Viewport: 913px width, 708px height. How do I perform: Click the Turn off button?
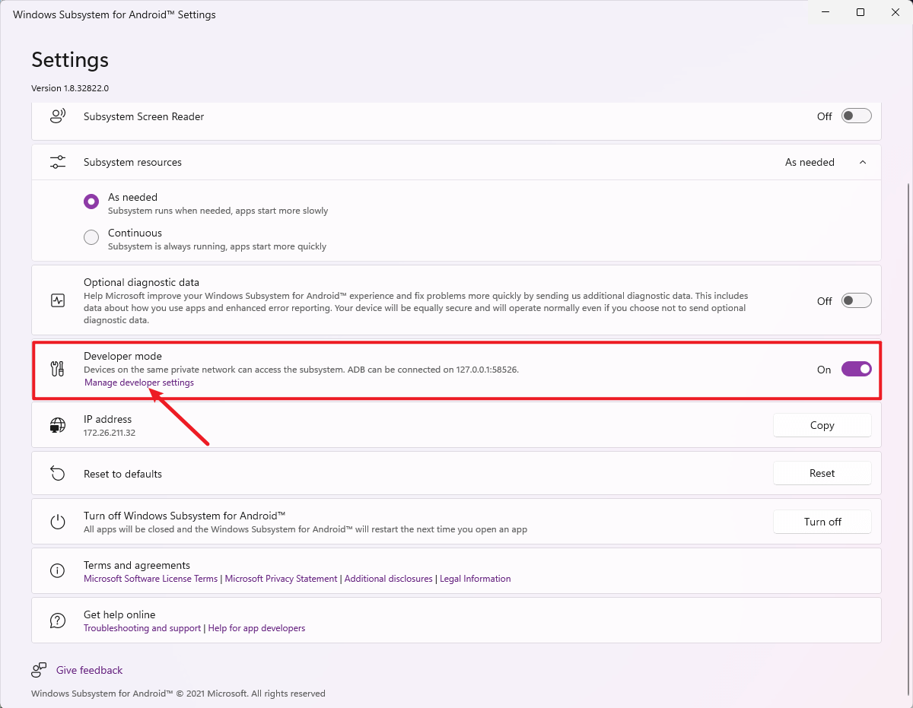(822, 522)
